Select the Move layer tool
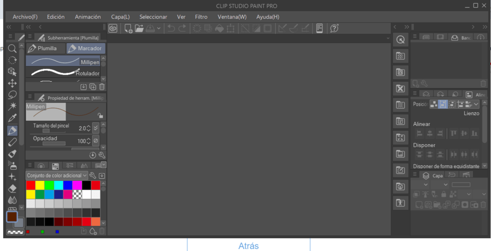 click(x=12, y=83)
